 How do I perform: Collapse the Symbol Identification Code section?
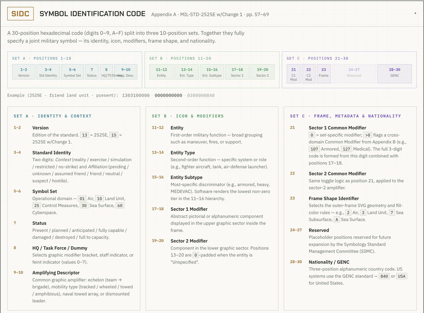click(x=415, y=13)
